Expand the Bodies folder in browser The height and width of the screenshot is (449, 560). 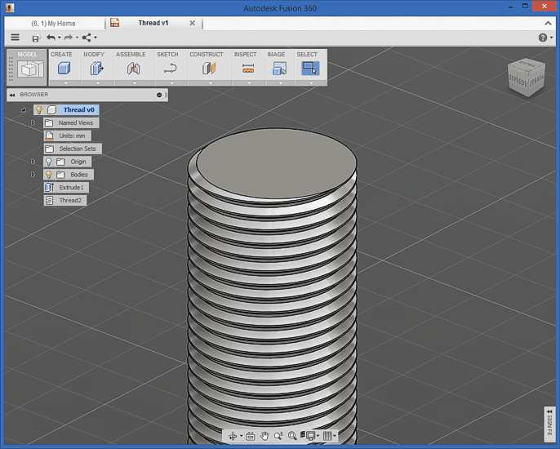(33, 175)
